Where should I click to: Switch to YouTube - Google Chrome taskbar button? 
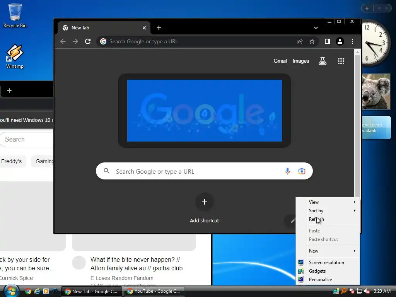click(154, 292)
